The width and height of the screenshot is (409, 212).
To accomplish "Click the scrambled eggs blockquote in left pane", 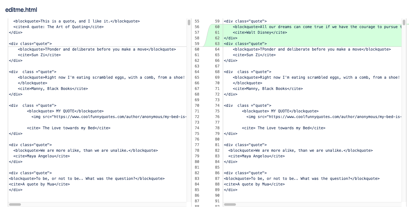I will [102, 77].
